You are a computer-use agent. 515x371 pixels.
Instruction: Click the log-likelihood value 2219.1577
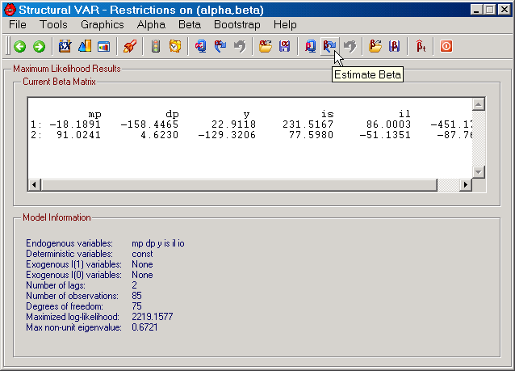point(152,317)
